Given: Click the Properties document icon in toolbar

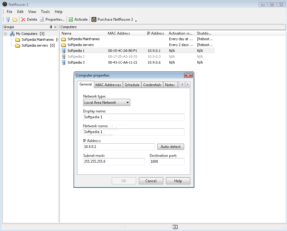Looking at the screenshot, I should coord(42,19).
